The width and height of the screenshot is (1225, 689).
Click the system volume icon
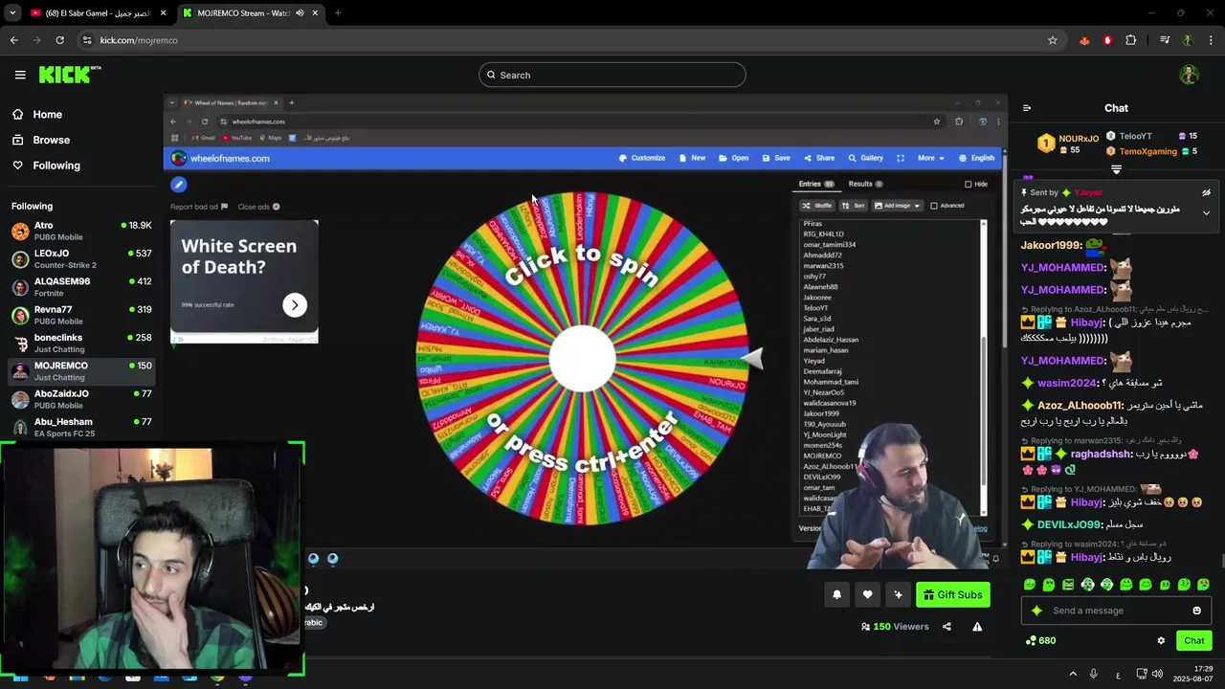1157,674
